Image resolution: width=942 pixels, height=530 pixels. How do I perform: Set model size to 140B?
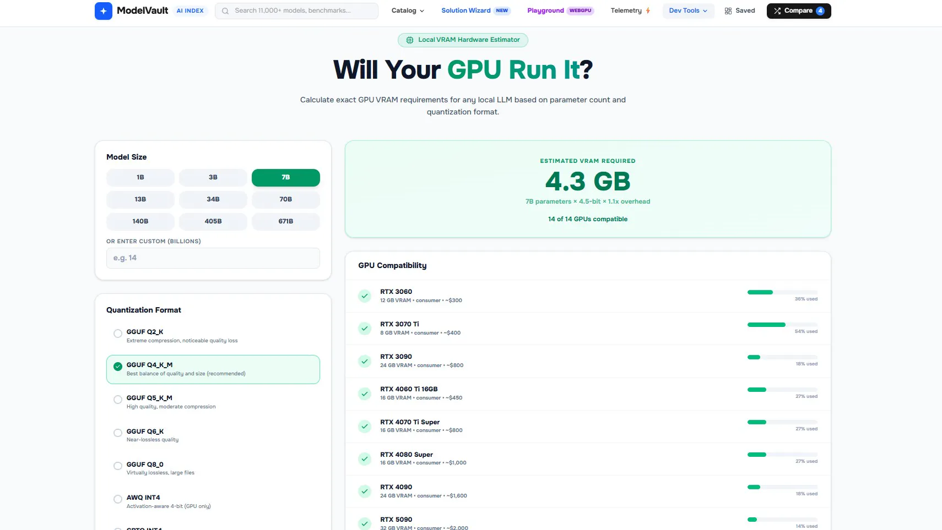coord(140,221)
